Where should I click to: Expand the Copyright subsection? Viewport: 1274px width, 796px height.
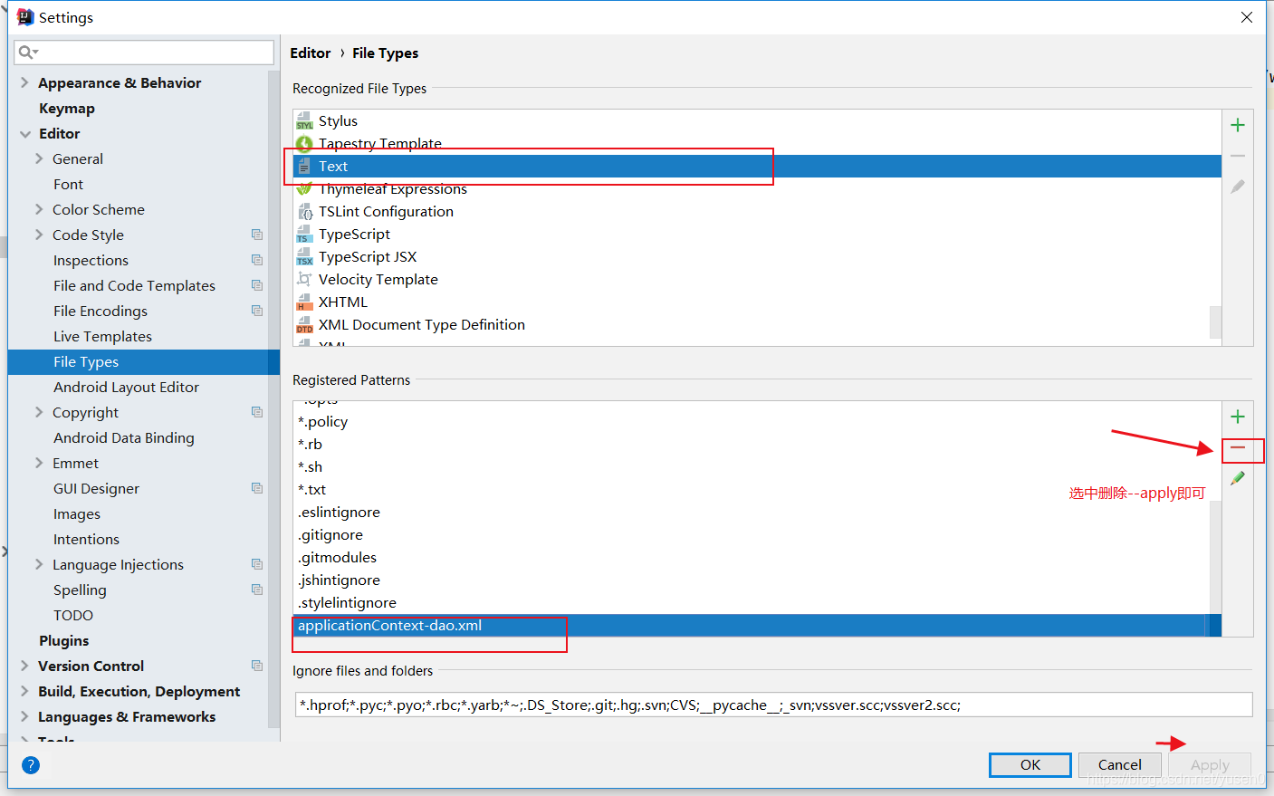(39, 412)
